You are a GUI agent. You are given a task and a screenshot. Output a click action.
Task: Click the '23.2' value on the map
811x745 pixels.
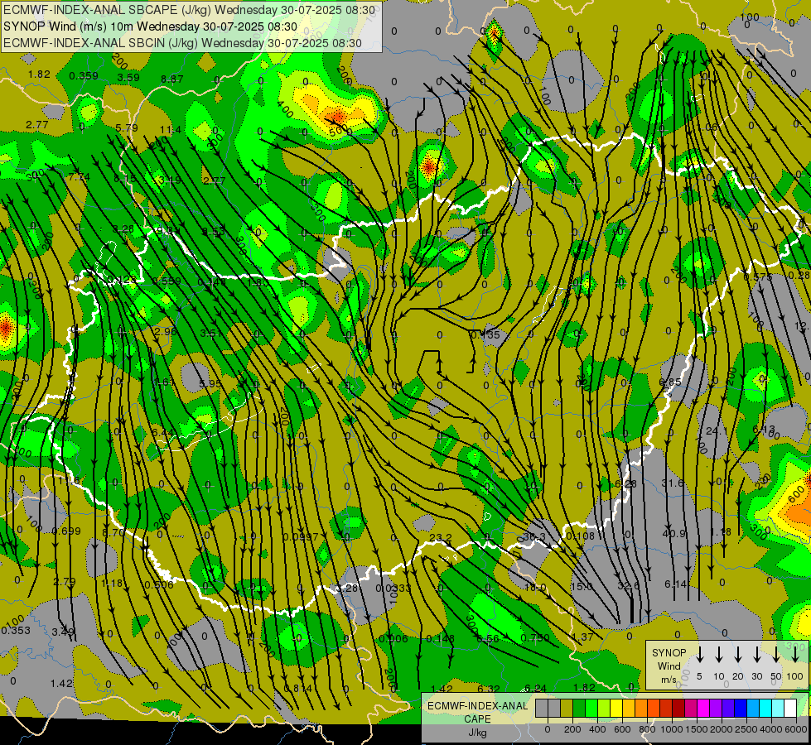(x=440, y=538)
